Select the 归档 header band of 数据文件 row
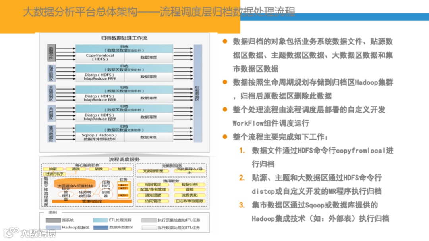The height and width of the screenshot is (241, 429). pos(124,49)
